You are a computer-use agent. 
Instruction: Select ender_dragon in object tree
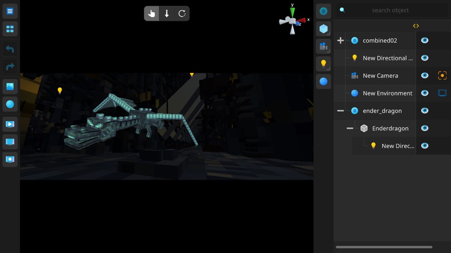pos(382,110)
